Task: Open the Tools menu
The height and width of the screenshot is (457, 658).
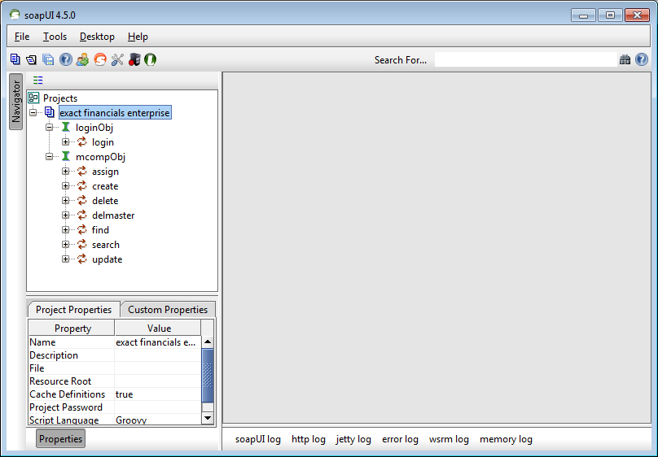Action: click(55, 37)
